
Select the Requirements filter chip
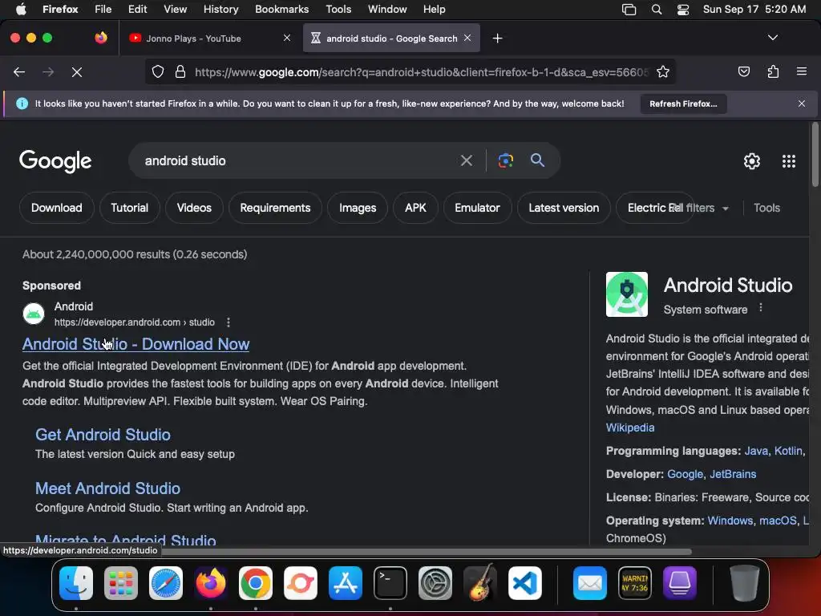click(276, 208)
